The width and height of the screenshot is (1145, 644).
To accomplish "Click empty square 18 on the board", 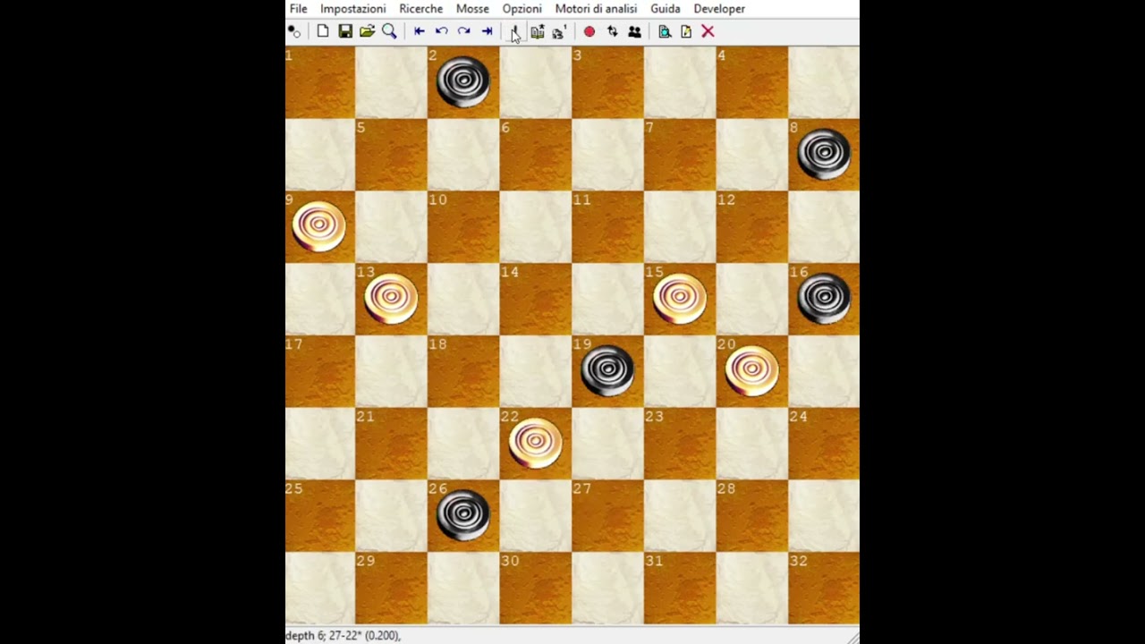I will coord(463,371).
